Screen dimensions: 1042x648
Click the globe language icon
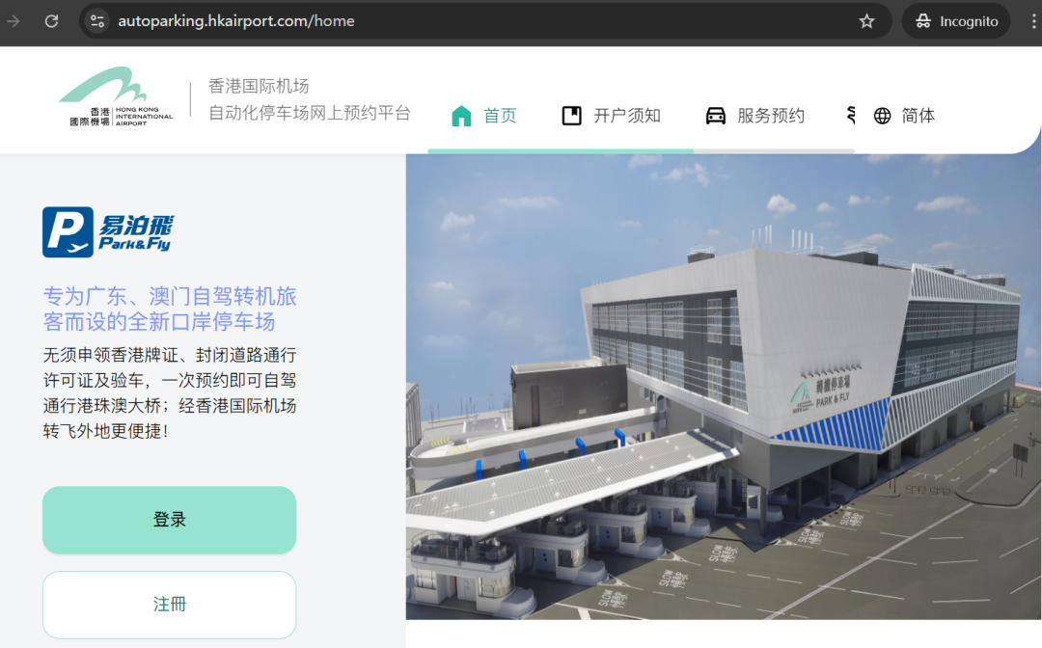[882, 116]
